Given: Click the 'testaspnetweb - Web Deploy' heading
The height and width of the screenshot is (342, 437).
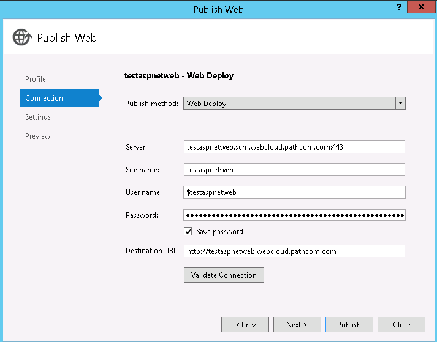Looking at the screenshot, I should pyautogui.click(x=178, y=76).
